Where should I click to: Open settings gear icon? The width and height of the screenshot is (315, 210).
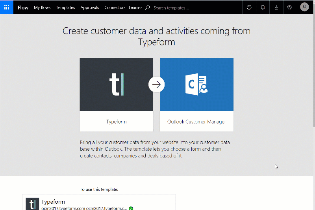pos(289,7)
